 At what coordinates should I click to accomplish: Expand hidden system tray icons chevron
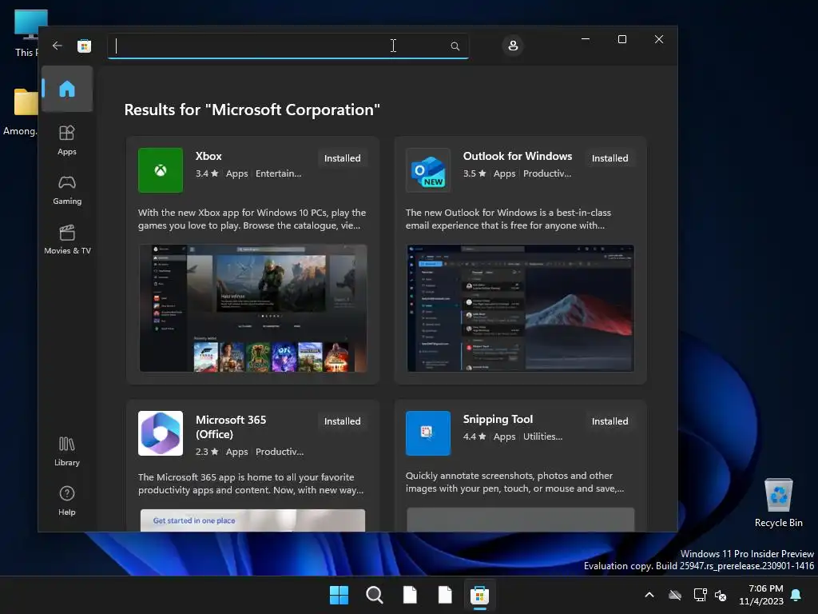click(649, 595)
